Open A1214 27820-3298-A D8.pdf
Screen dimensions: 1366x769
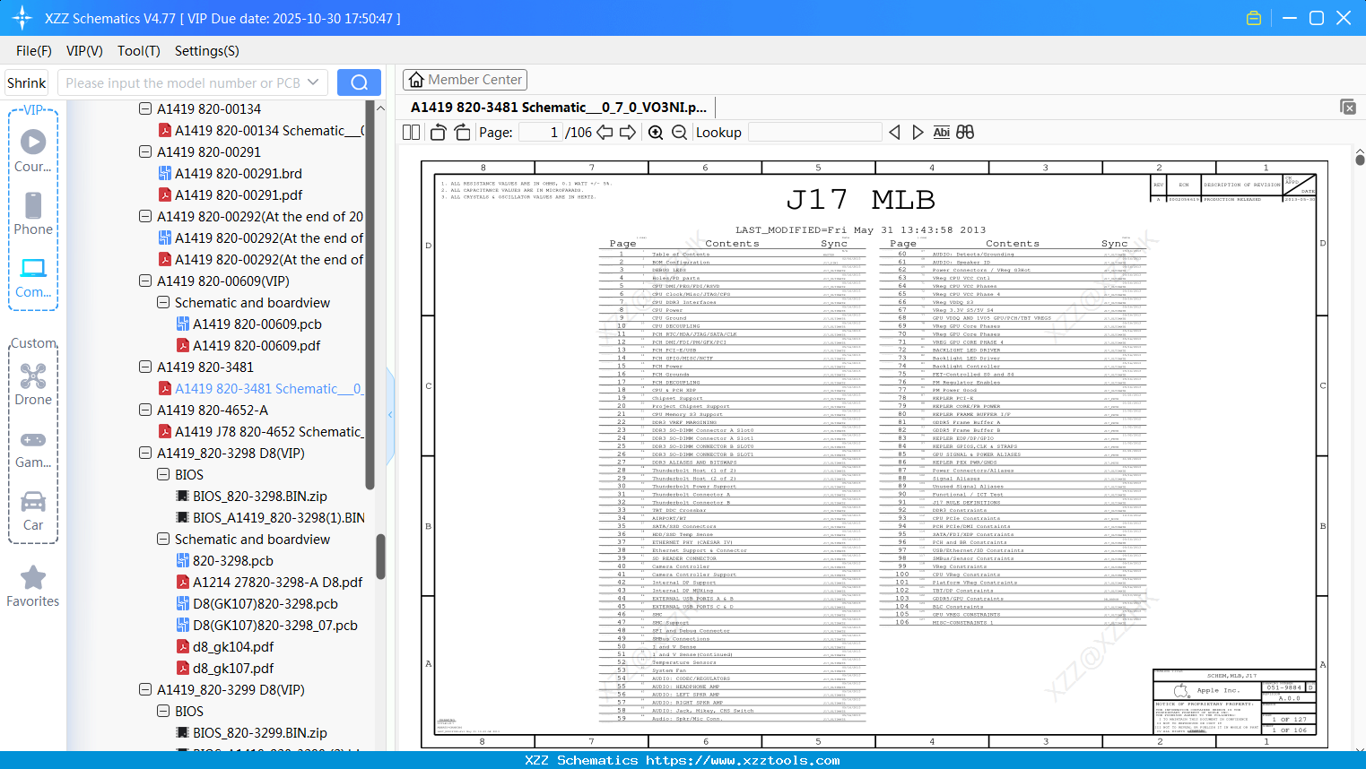coord(277,582)
